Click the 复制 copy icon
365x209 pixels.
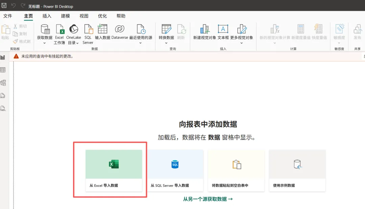[x=15, y=34]
